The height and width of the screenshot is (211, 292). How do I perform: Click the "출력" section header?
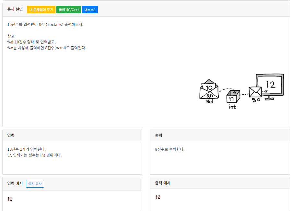[158, 135]
